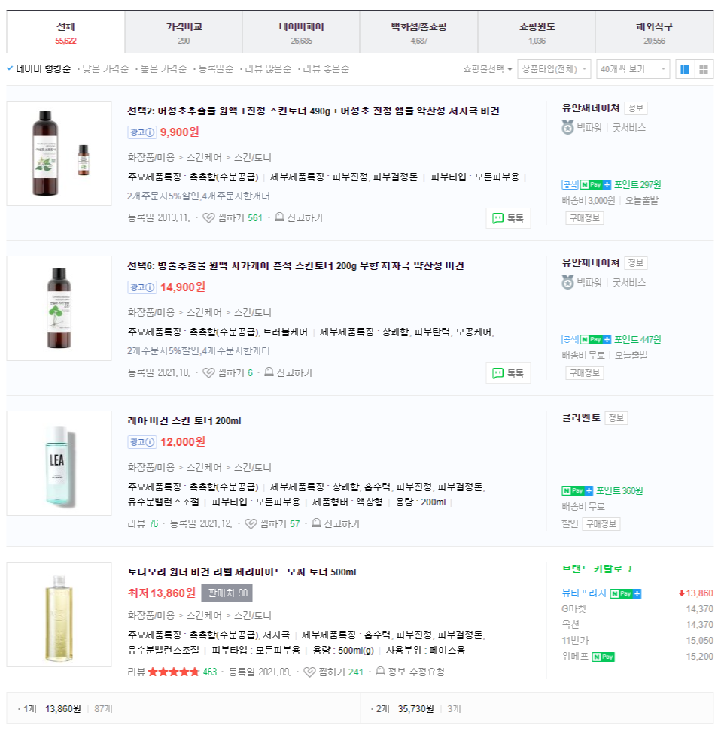
Task: Click the ad info icon next to 12,000원
Action: tap(150, 442)
